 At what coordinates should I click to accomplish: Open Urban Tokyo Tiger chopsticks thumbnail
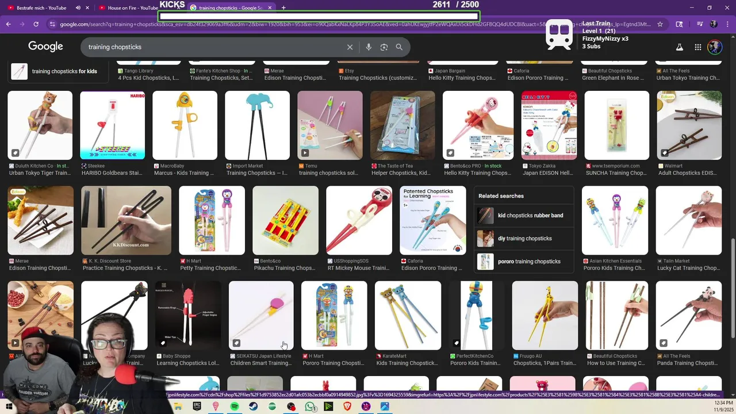(40, 125)
